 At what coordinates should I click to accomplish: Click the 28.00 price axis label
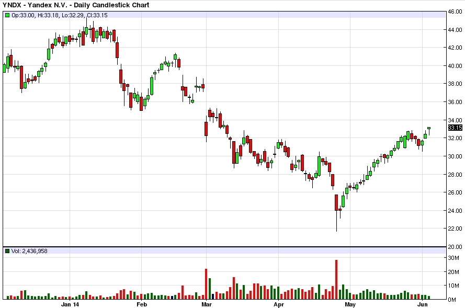(x=455, y=174)
